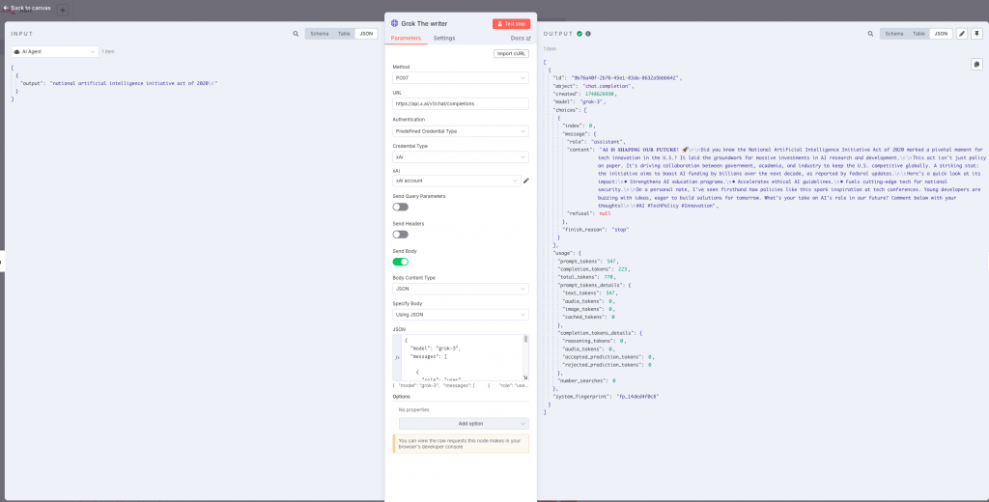Expand the Body Content Type dropdown
The height and width of the screenshot is (502, 989).
[460, 289]
